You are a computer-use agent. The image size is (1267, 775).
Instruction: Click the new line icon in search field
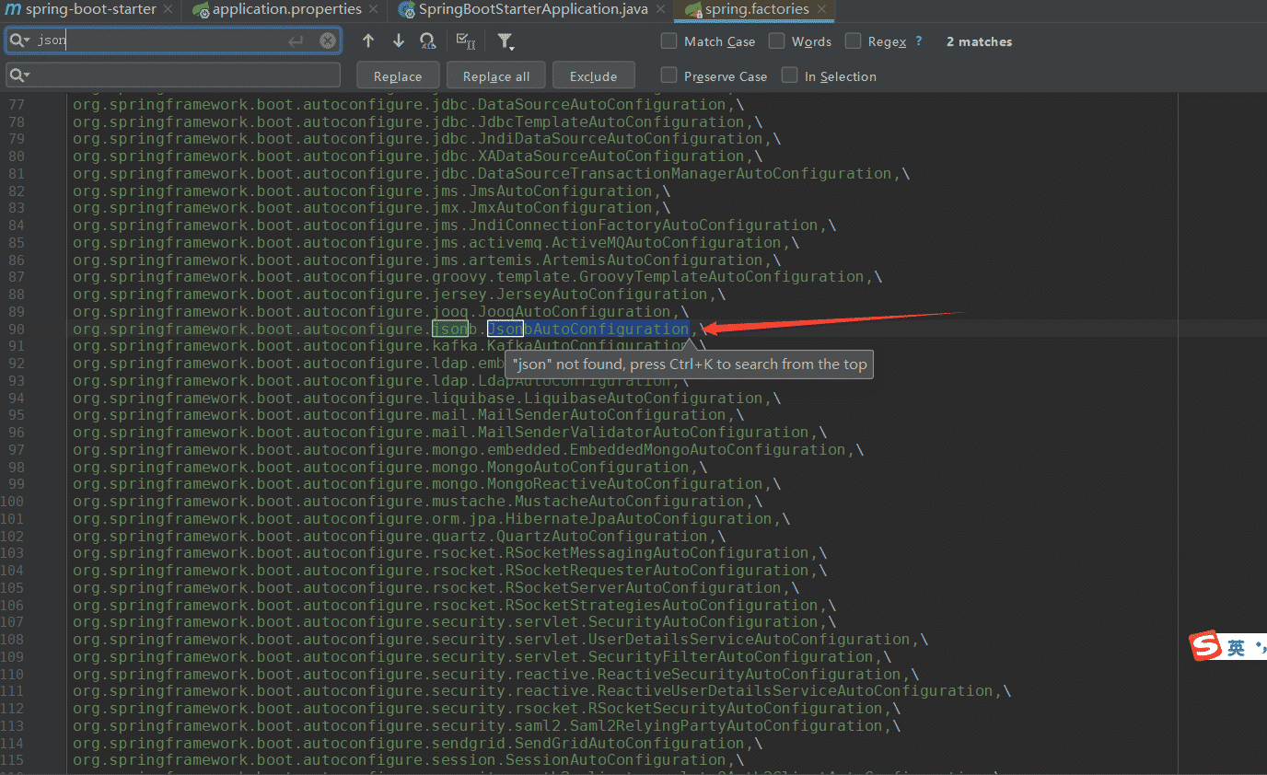296,40
